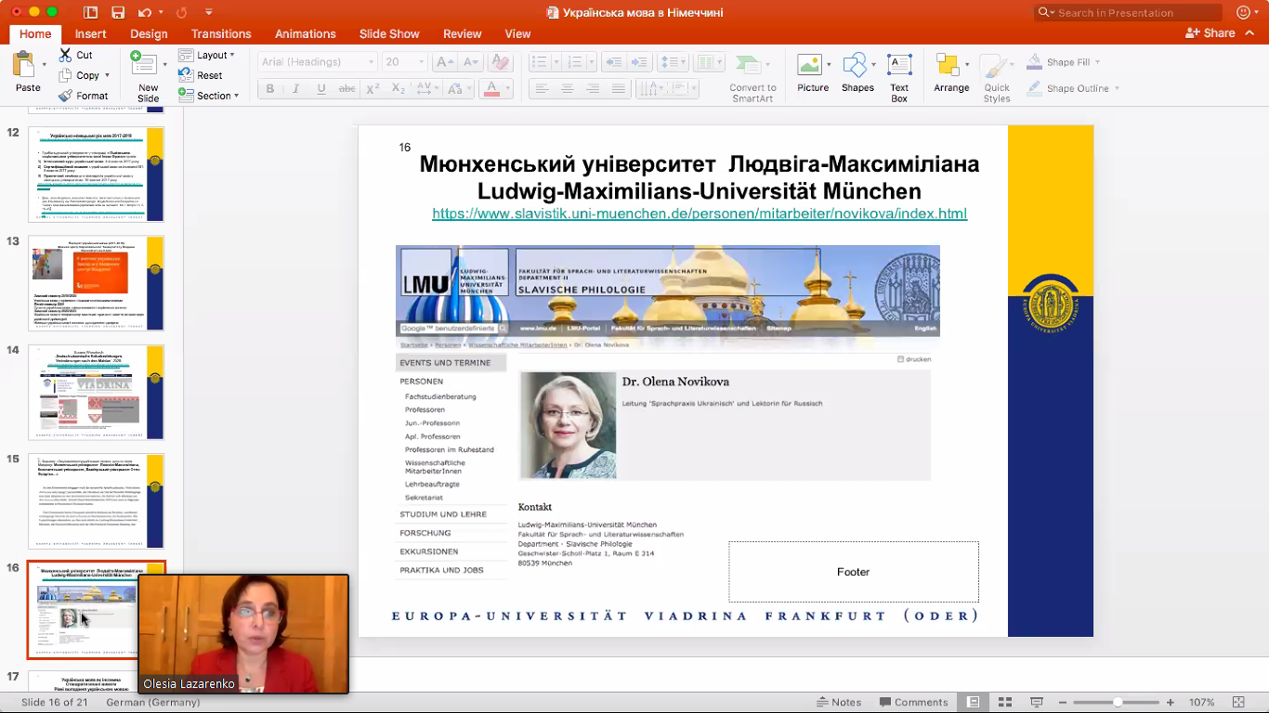The width and height of the screenshot is (1269, 713).
Task: Open the Shapes gallery
Action: point(857,74)
